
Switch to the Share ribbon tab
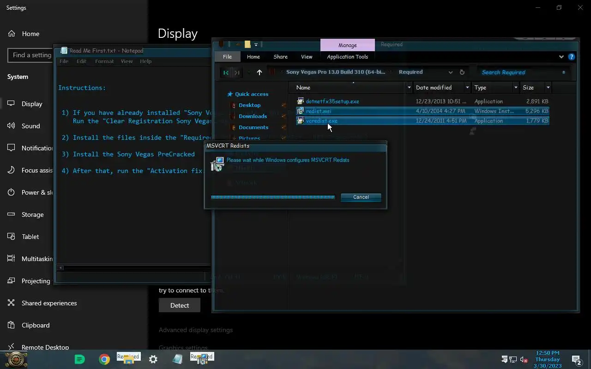tap(280, 57)
